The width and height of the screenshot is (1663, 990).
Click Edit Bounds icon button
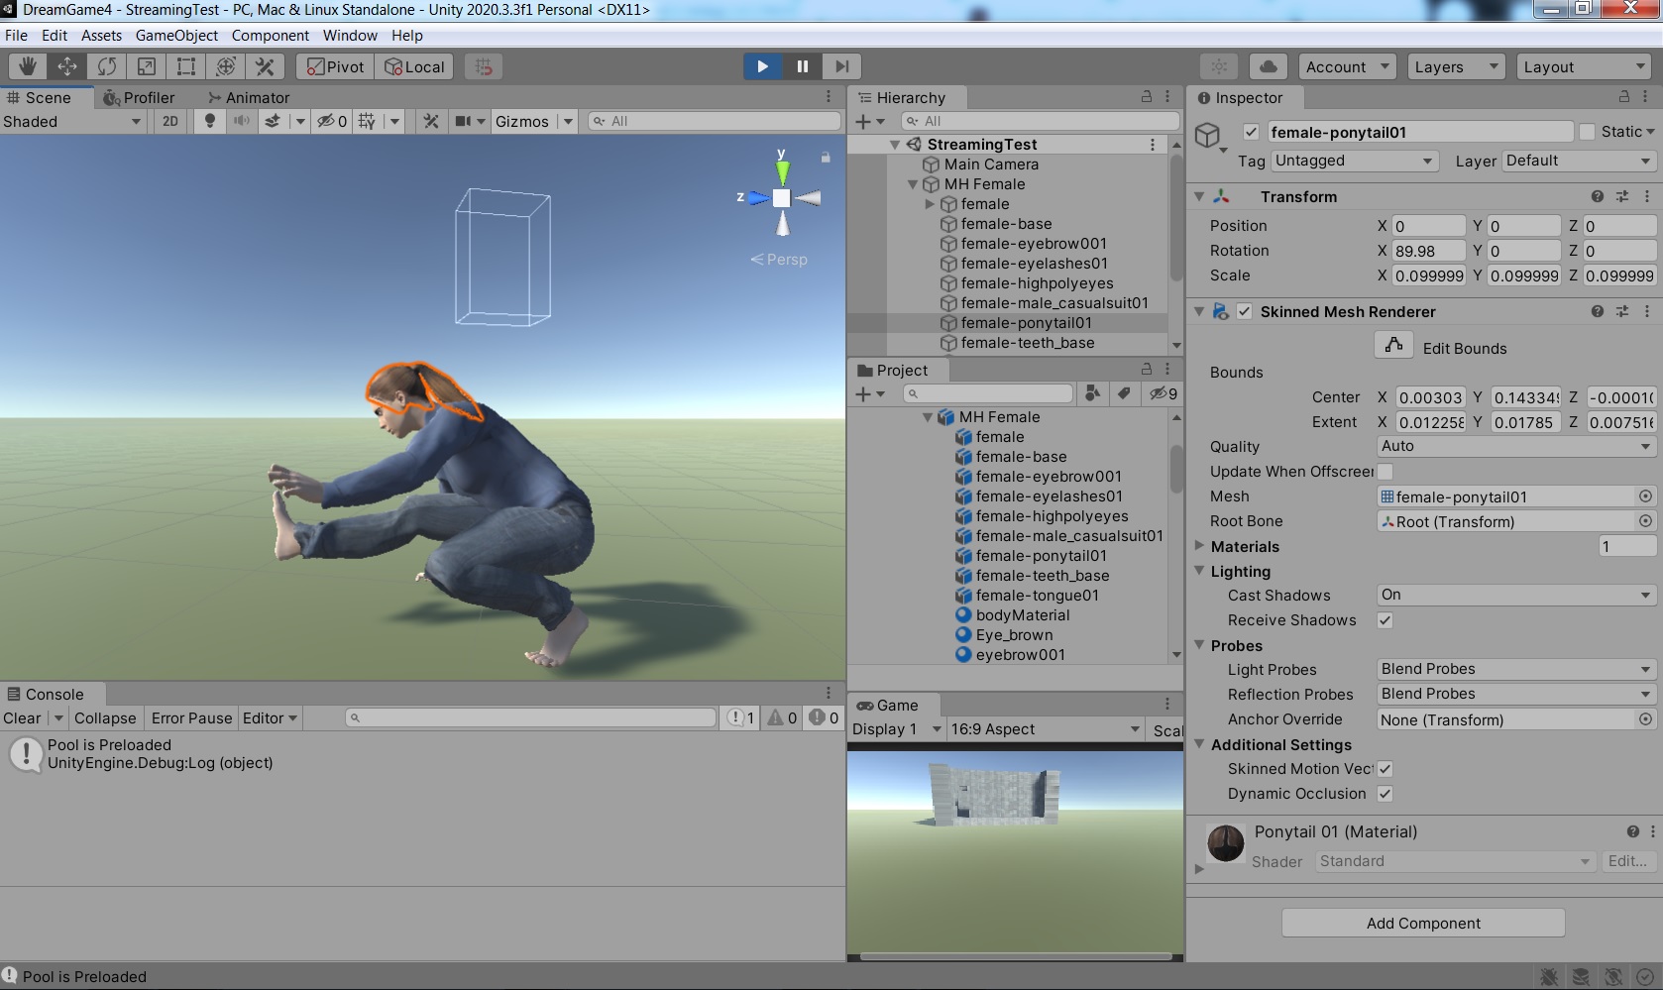tap(1393, 345)
